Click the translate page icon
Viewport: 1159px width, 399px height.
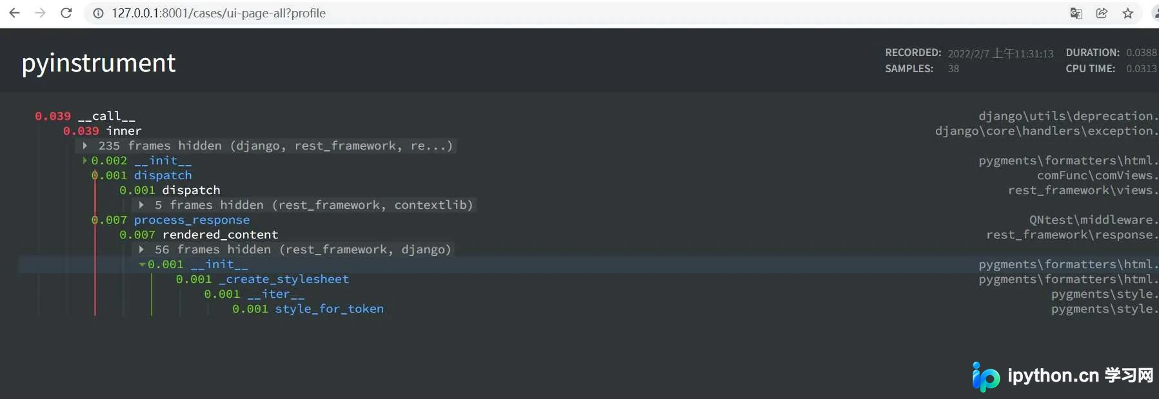tap(1076, 13)
